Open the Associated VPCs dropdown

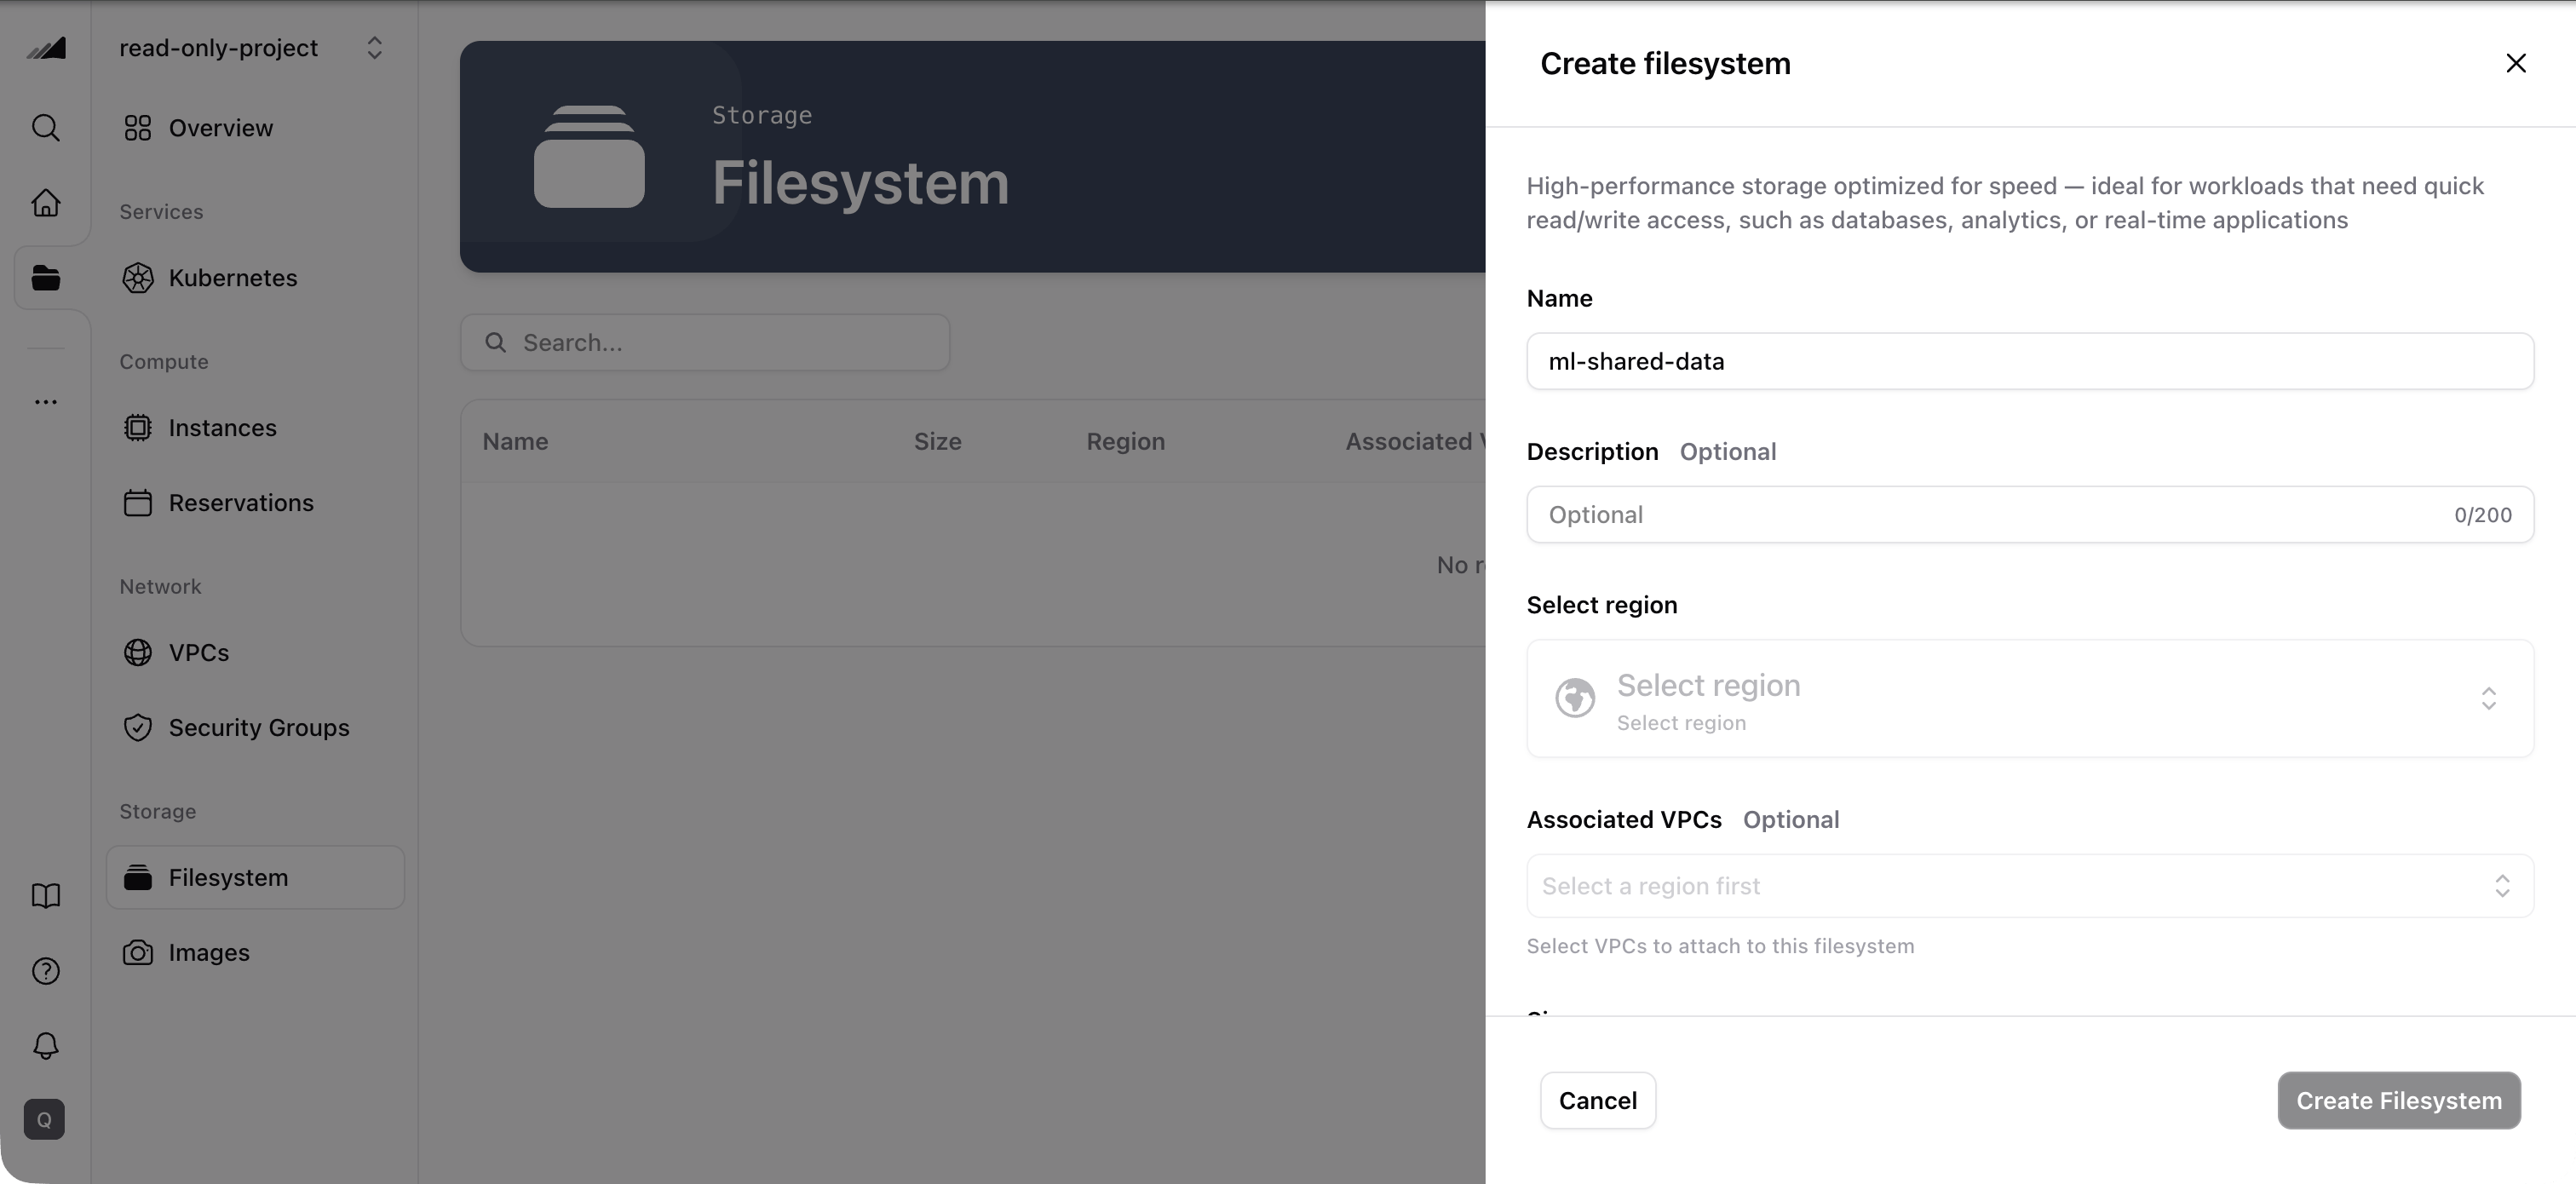[x=2030, y=885]
